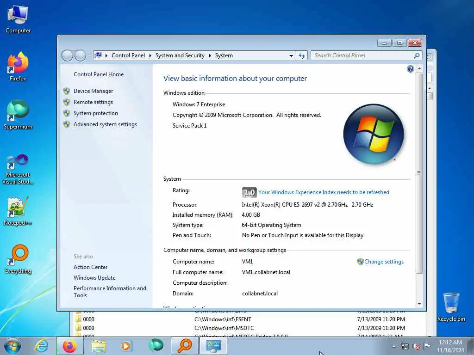Screen dimensions: 474x355
Task: Open Internet Explorer from the taskbar
Action: pyautogui.click(x=41, y=346)
